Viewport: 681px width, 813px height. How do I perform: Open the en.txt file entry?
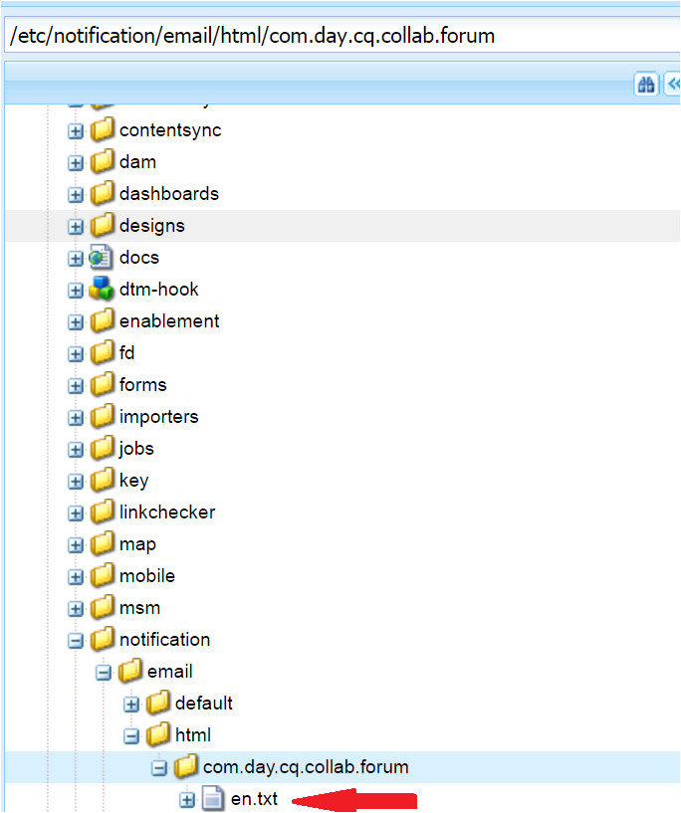click(x=254, y=798)
